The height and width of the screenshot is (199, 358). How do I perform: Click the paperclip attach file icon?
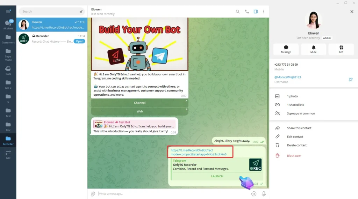click(x=93, y=194)
